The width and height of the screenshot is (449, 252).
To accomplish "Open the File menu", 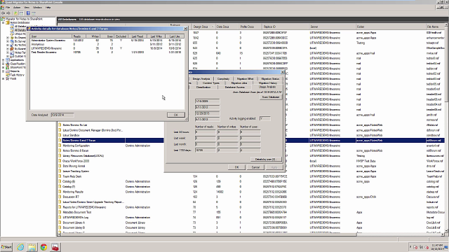I will pyautogui.click(x=8, y=8).
